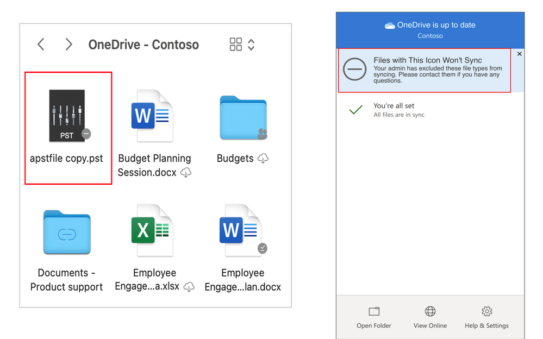The width and height of the screenshot is (543, 339).
Task: Dismiss the Files Won't Sync notification
Action: 519,54
